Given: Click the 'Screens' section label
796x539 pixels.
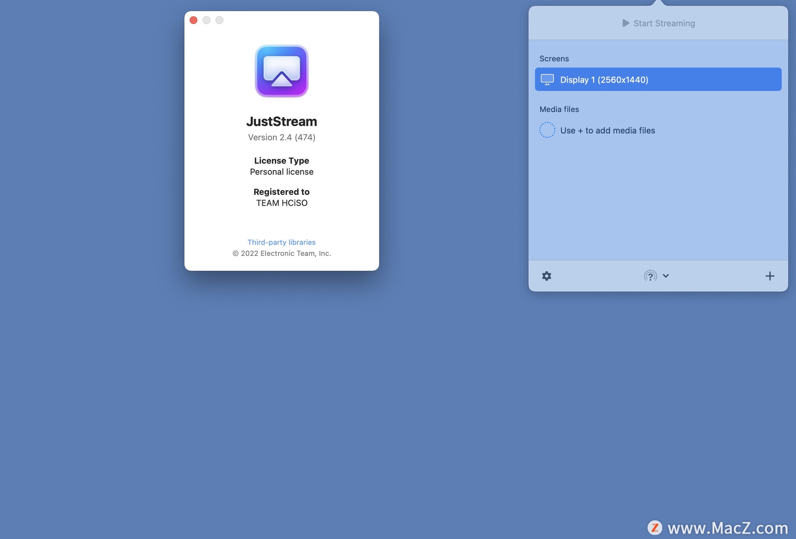Looking at the screenshot, I should point(554,59).
